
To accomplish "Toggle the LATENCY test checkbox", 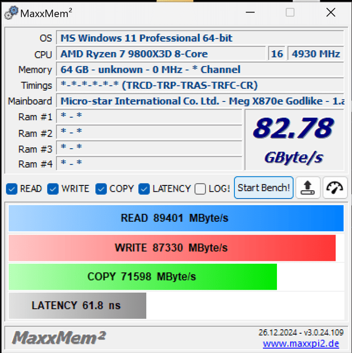I will pyautogui.click(x=144, y=189).
